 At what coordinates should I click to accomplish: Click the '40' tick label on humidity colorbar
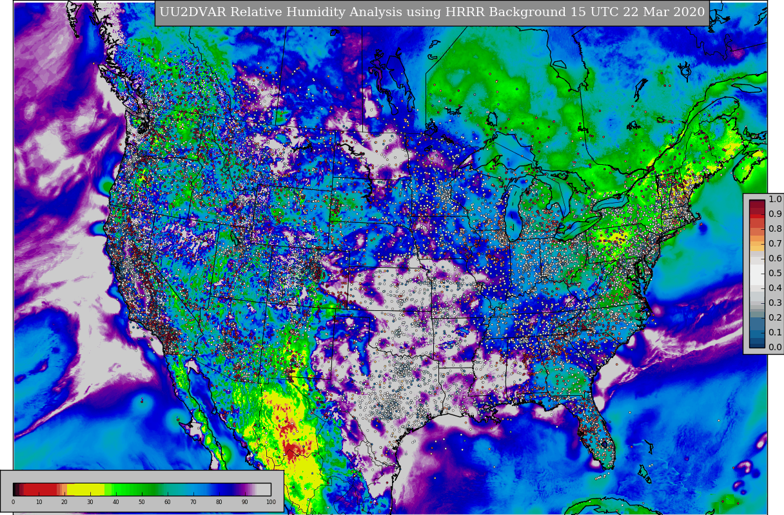(x=116, y=502)
